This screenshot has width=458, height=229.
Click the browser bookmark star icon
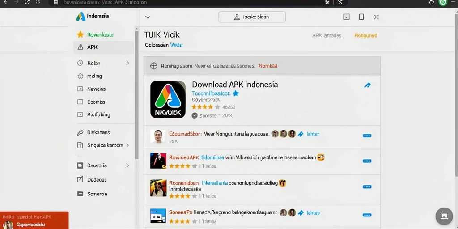[327, 2]
